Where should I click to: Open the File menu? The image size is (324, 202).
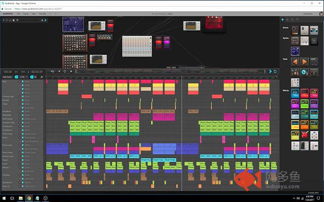point(19,14)
